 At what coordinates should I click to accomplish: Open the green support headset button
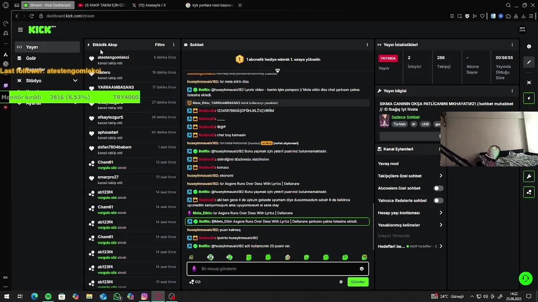coord(525,278)
